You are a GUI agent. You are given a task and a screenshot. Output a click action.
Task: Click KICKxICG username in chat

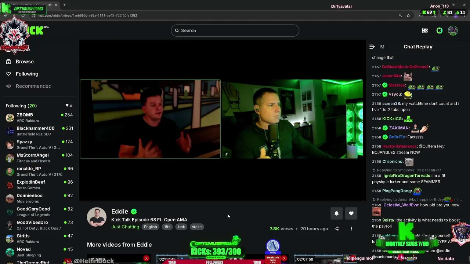click(392, 119)
